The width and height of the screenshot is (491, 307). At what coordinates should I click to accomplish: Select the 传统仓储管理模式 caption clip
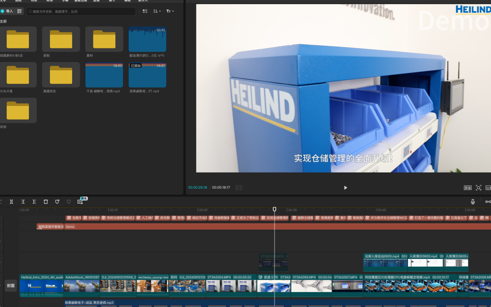pyautogui.click(x=118, y=218)
